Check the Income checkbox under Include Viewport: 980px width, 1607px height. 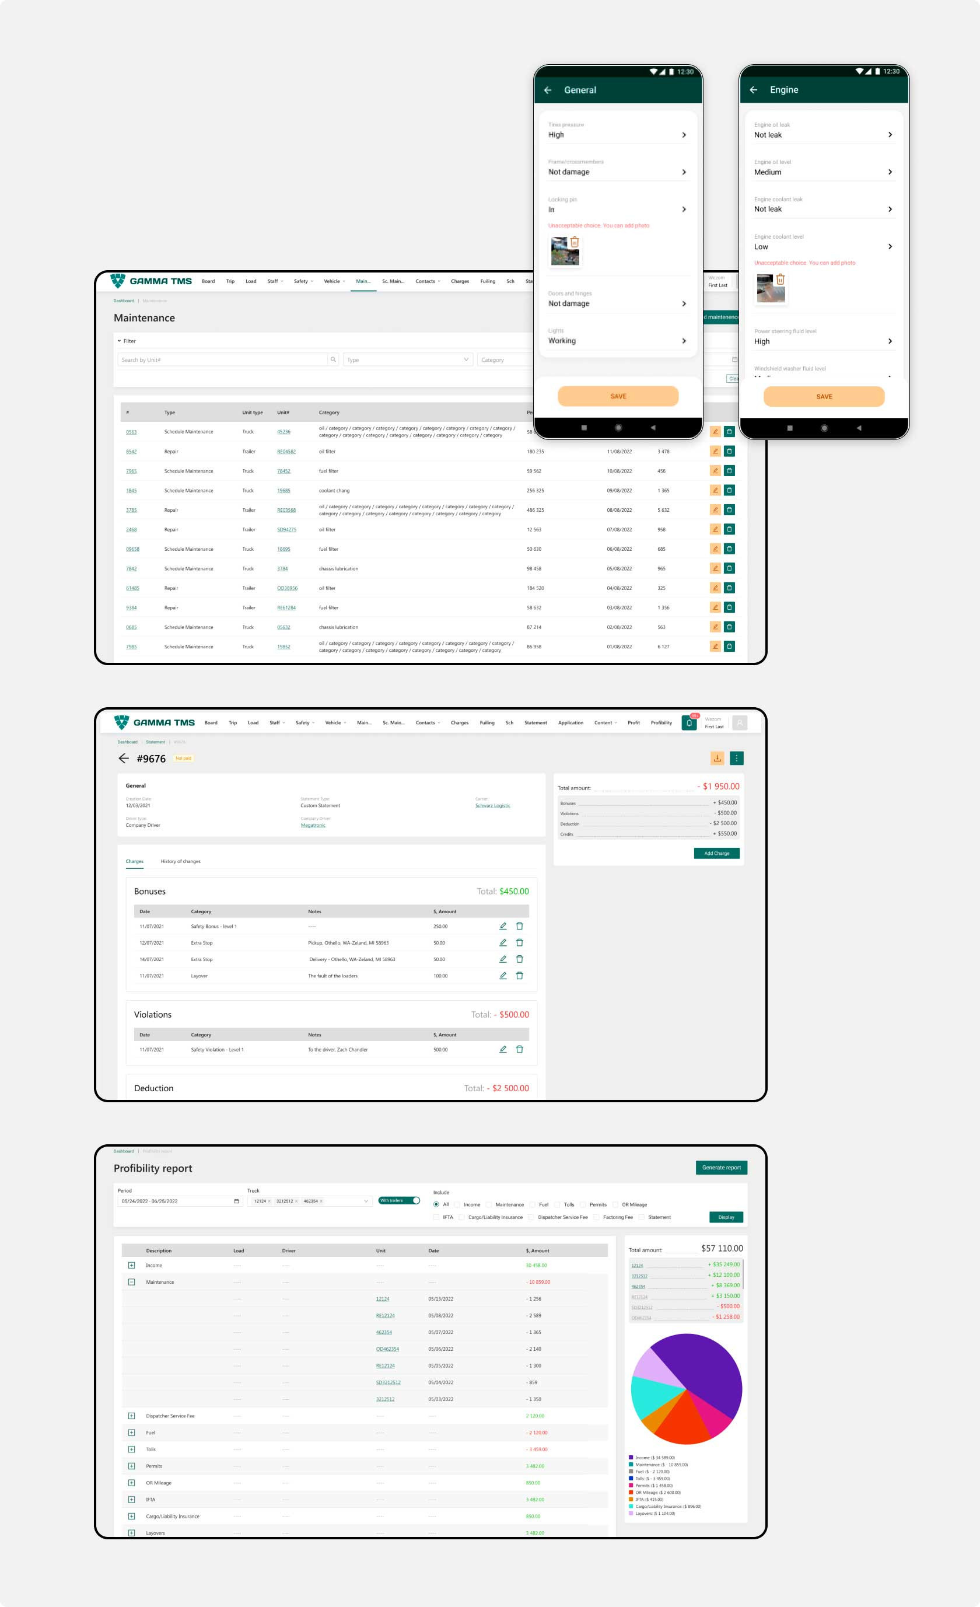(458, 1204)
